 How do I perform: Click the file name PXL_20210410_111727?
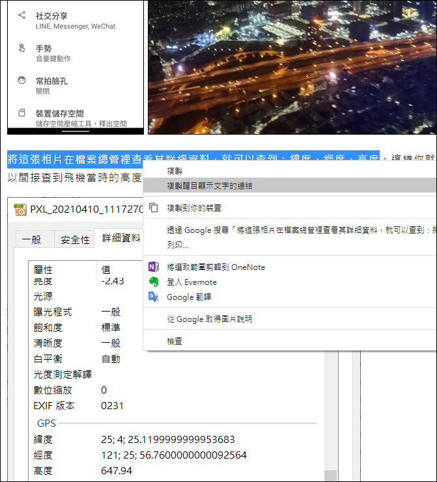(86, 209)
